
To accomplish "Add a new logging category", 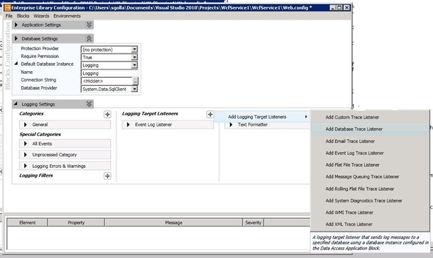I will click(108, 114).
